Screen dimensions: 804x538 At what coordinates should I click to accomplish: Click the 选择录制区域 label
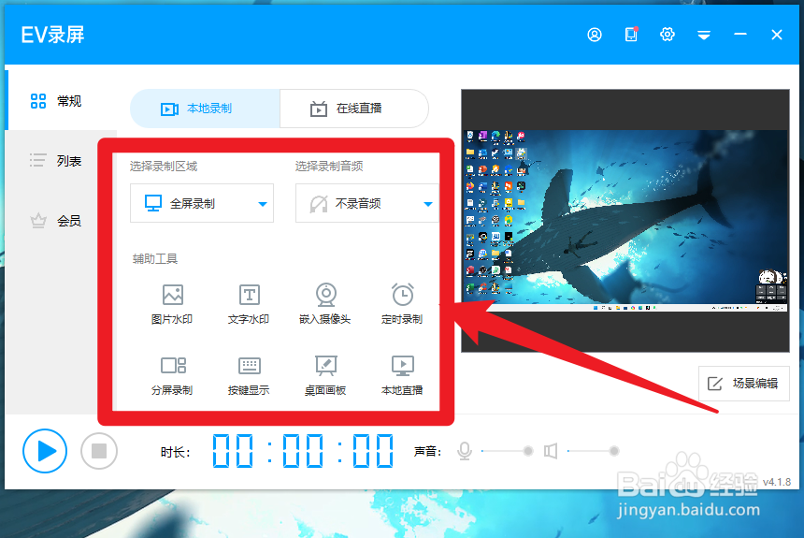[x=164, y=167]
